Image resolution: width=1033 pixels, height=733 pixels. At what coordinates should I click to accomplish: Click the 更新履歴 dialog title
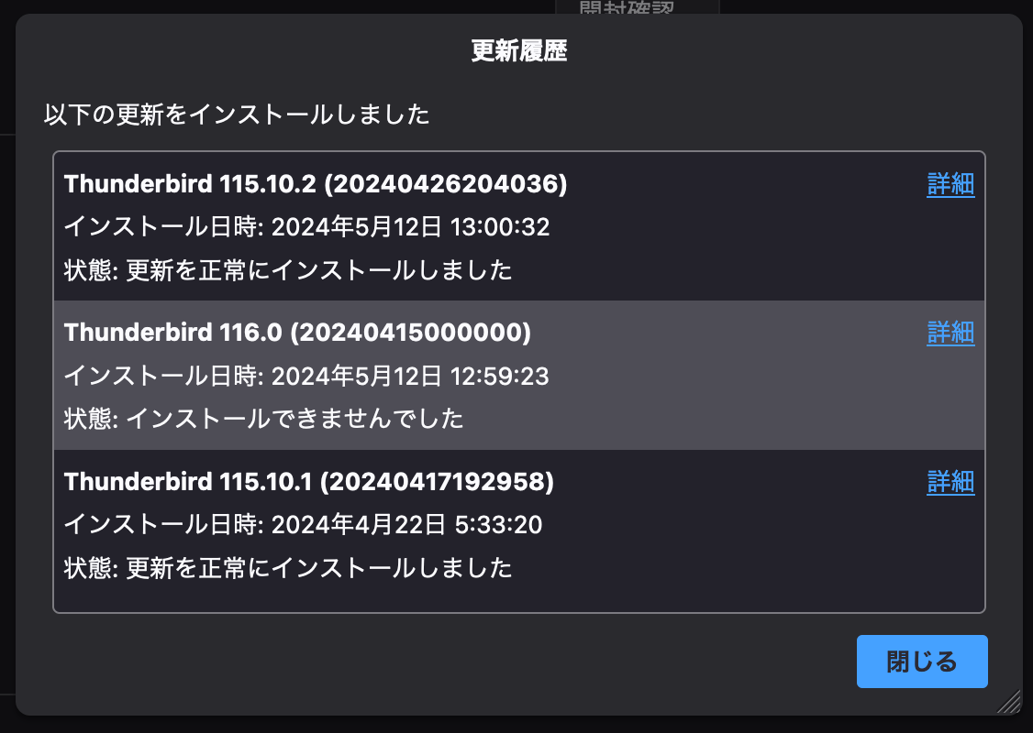click(519, 51)
